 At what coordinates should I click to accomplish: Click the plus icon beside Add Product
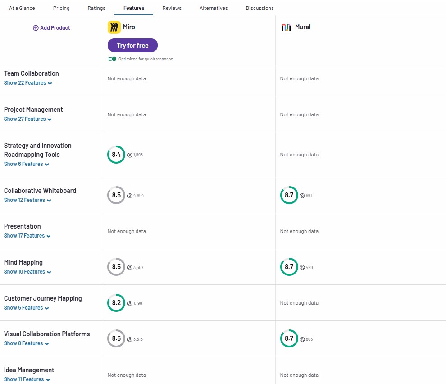[36, 28]
